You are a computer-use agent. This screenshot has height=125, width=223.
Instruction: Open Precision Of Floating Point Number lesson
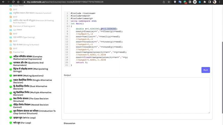coord(33,22)
